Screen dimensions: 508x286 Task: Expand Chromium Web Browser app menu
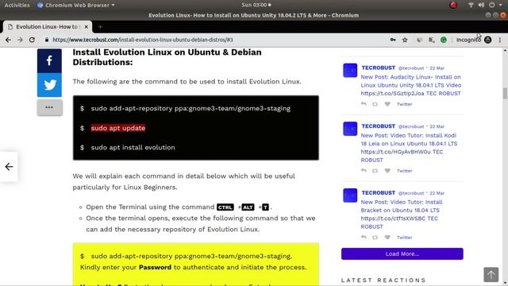pos(76,5)
